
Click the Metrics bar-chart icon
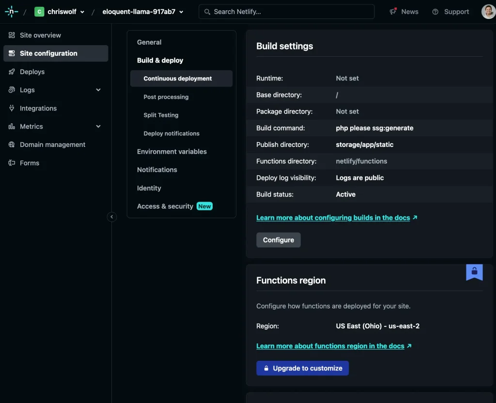pyautogui.click(x=12, y=126)
